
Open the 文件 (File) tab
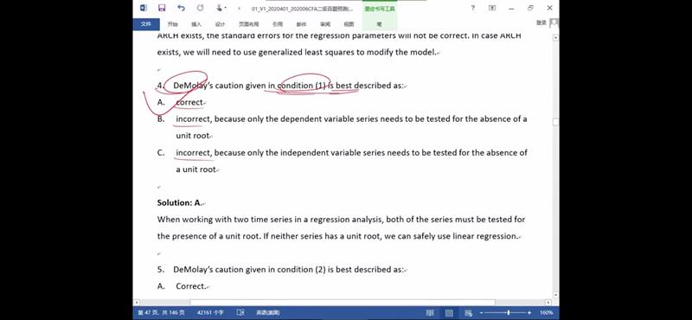(x=146, y=24)
